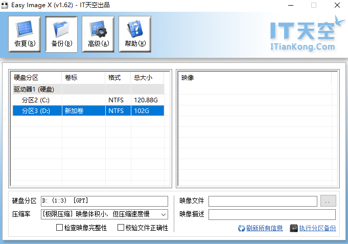
Task: Click the 执行分区备份 link
Action: click(x=317, y=228)
